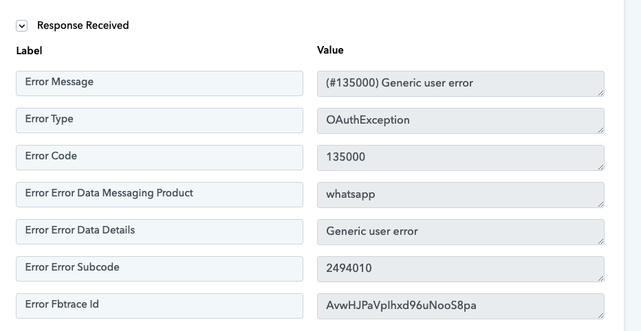
Task: Select Error Error Data Messaging Product label
Action: [160, 194]
